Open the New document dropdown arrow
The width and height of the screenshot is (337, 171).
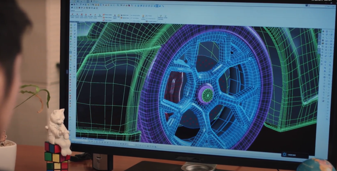pos(73,1)
